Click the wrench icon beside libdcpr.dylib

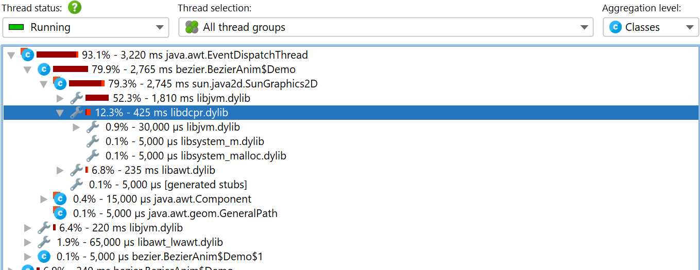coord(76,112)
